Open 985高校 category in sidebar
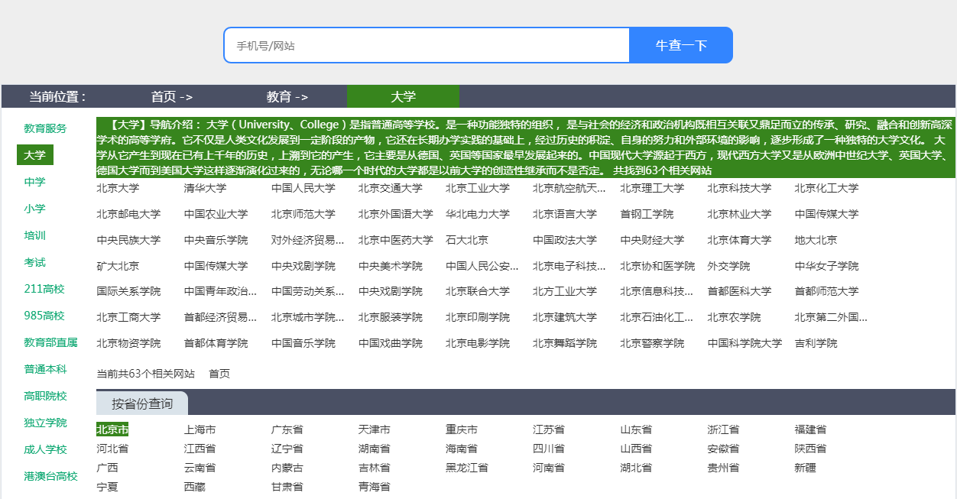The image size is (957, 499). click(44, 316)
